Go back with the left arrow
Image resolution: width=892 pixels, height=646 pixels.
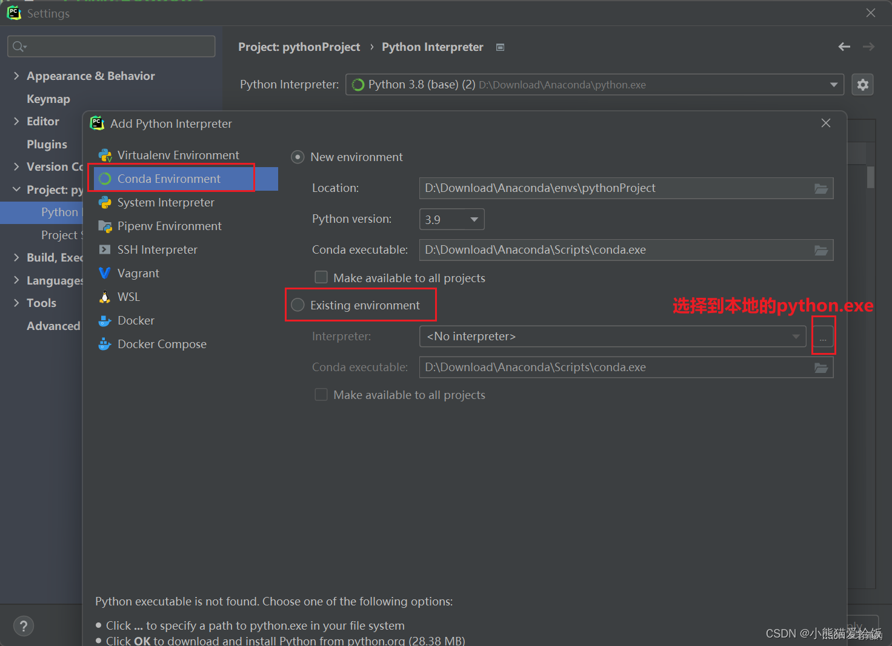point(844,47)
